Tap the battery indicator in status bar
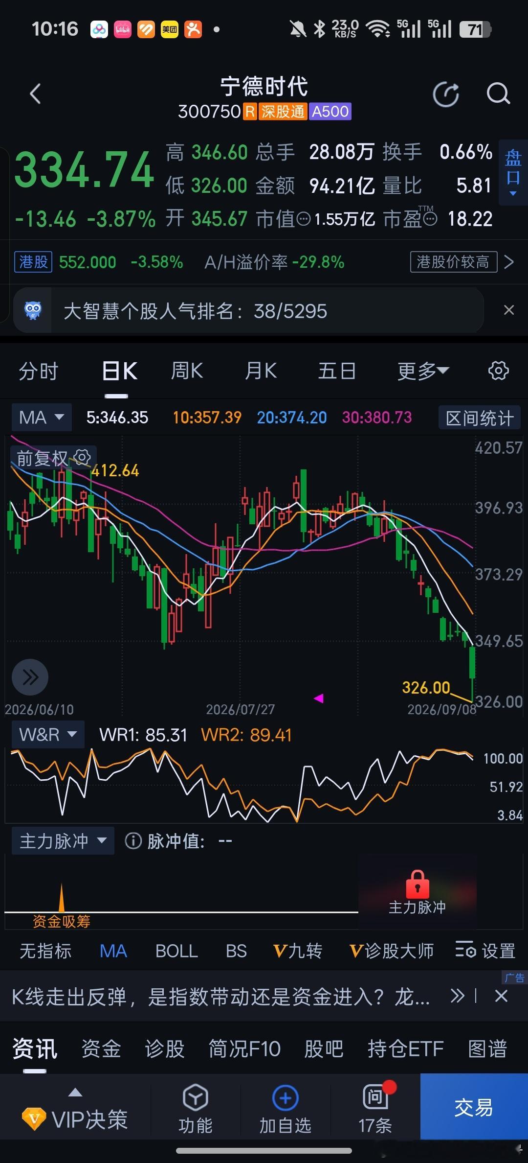Viewport: 528px width, 1163px height. (x=475, y=29)
